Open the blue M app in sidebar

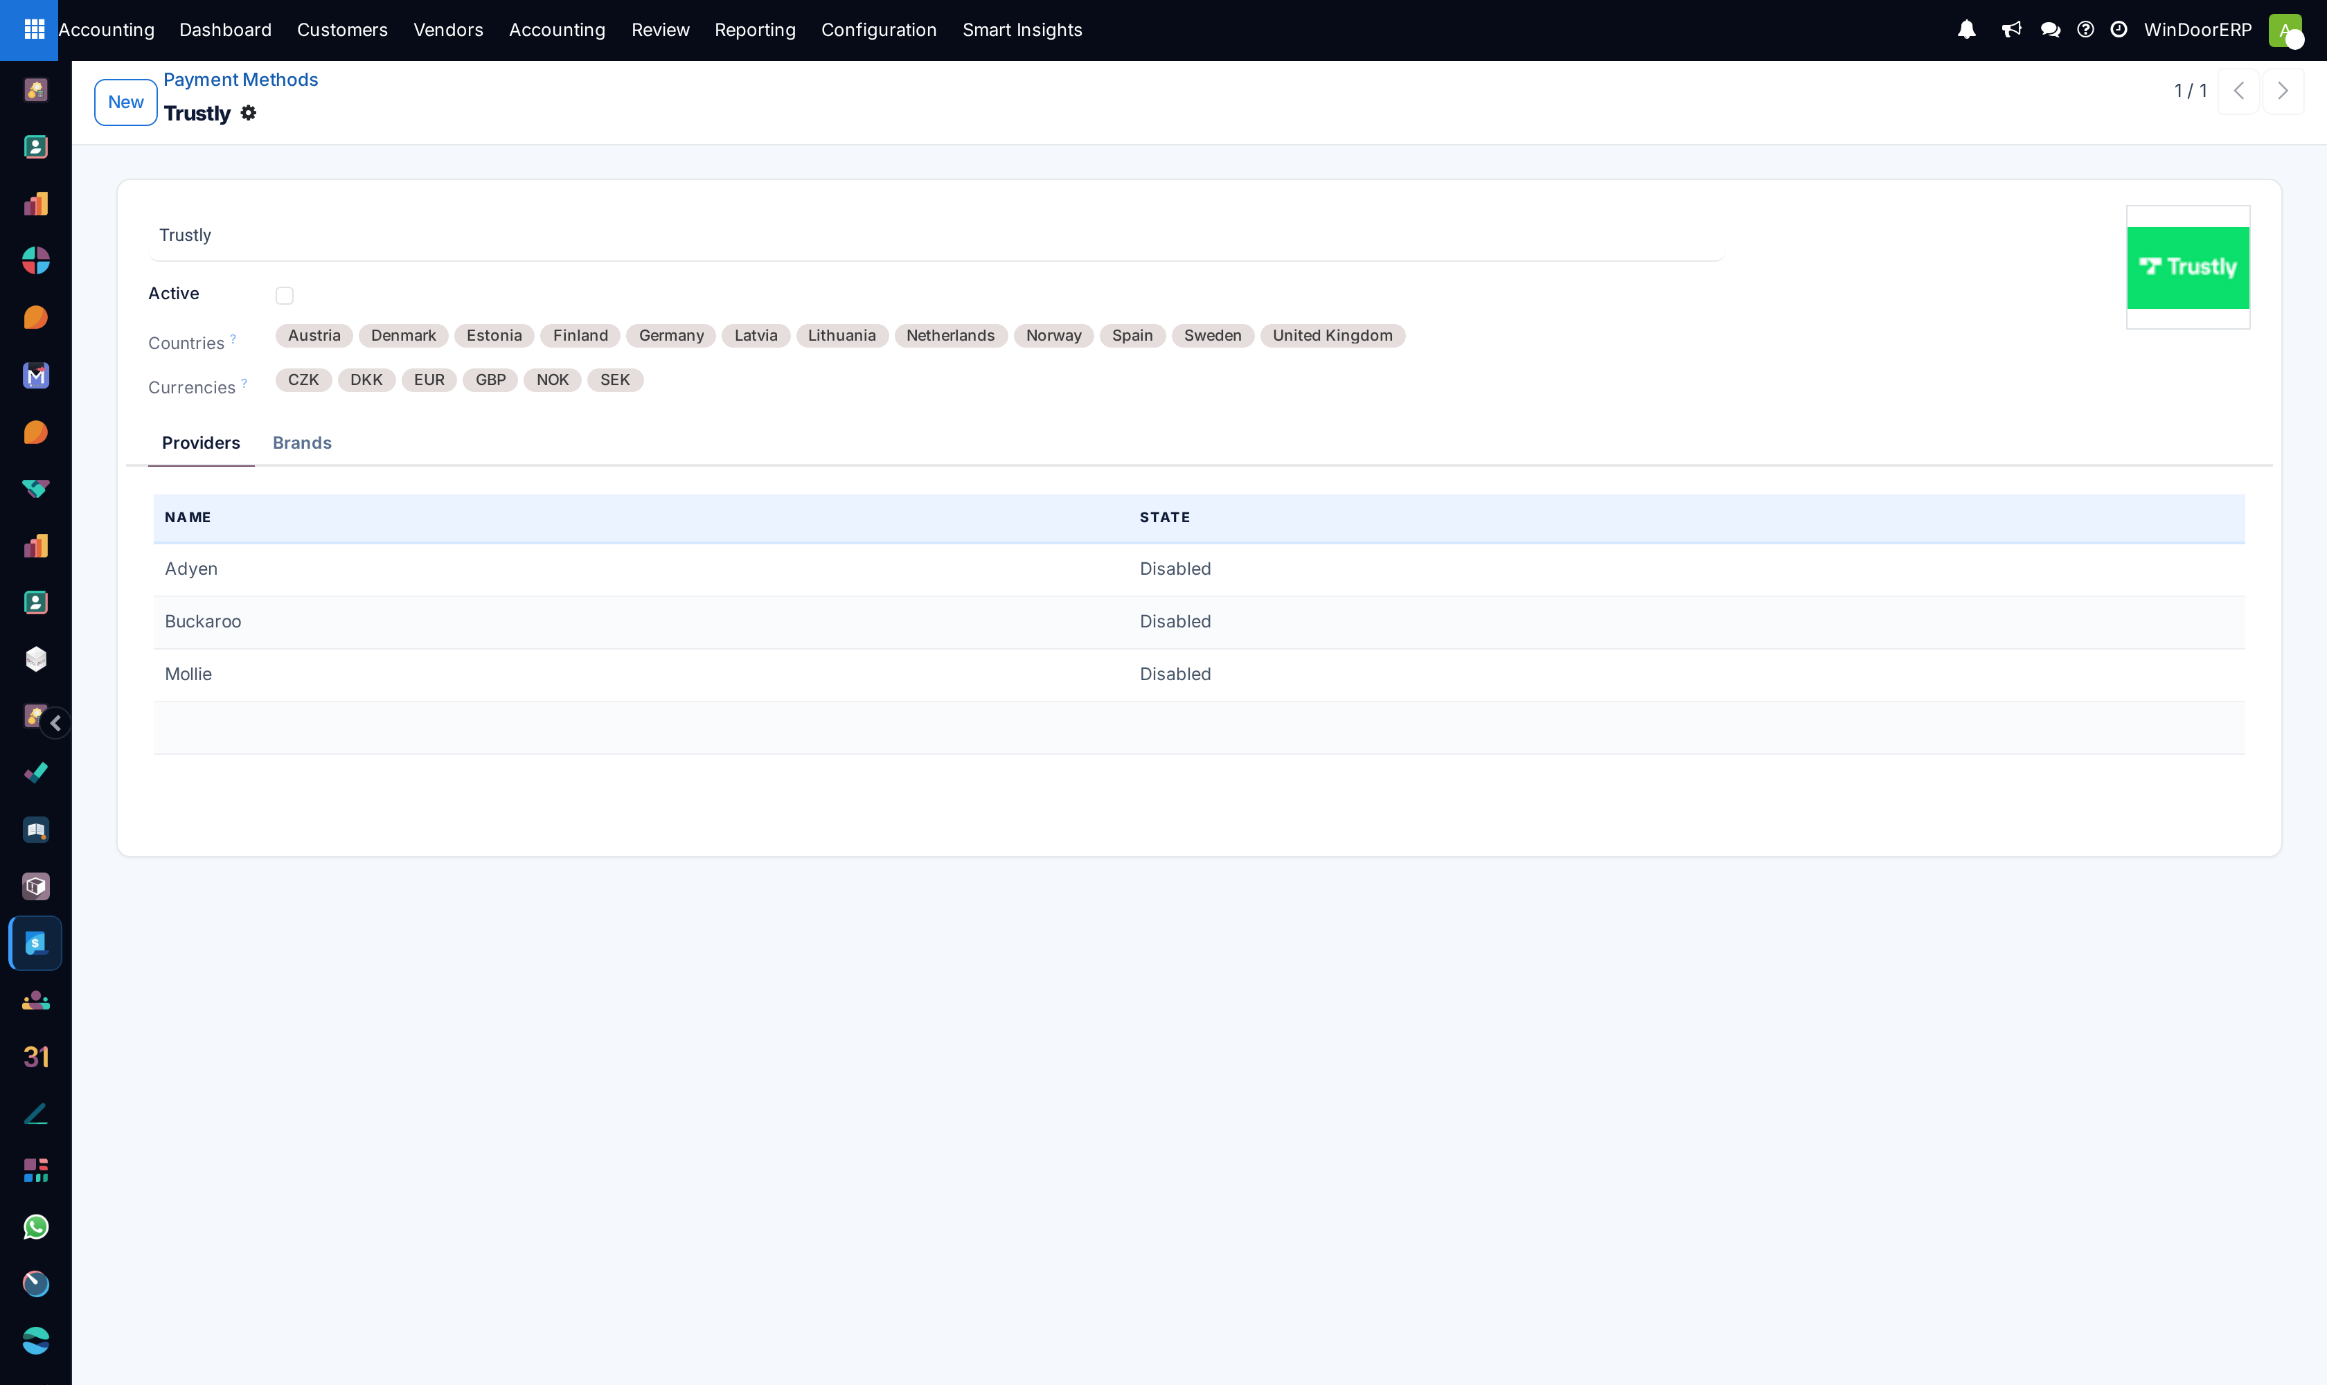[x=35, y=375]
